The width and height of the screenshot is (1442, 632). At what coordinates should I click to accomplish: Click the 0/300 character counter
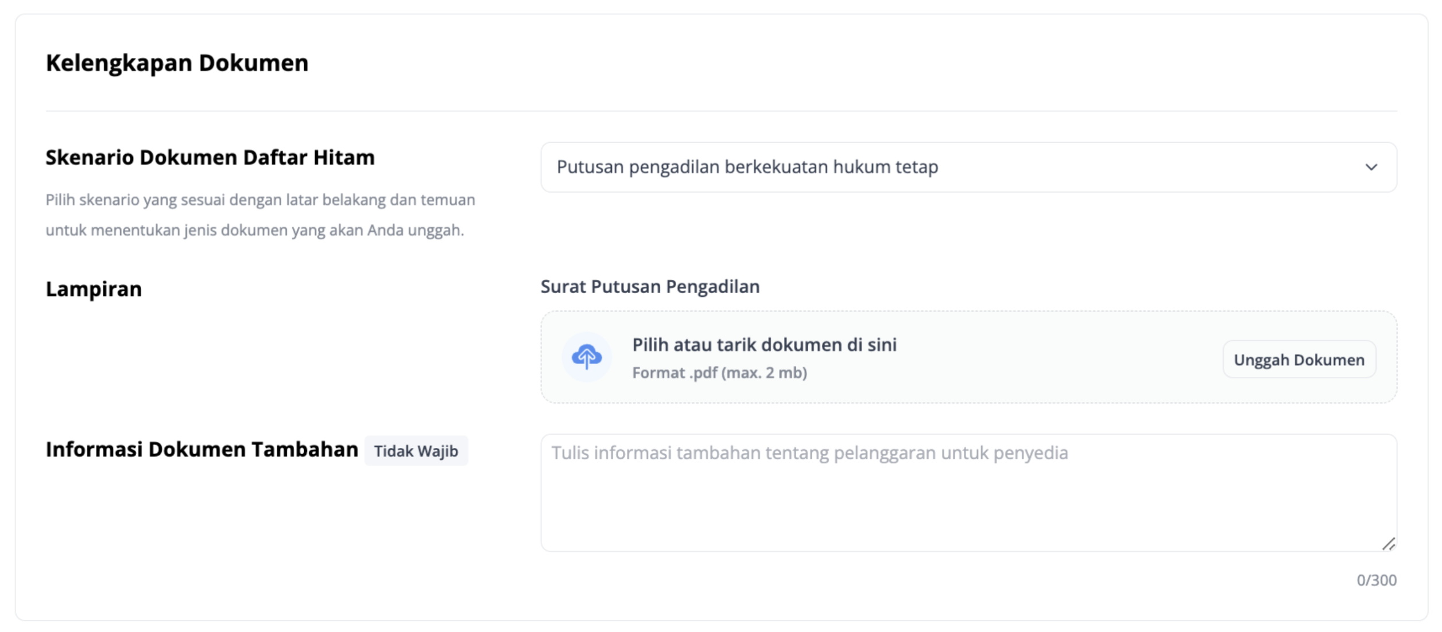tap(1376, 580)
